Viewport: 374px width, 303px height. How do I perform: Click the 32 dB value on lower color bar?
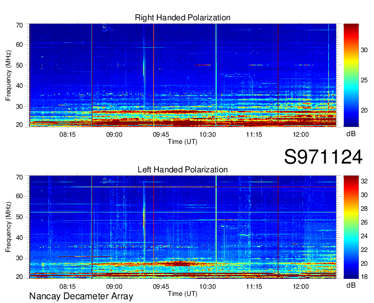click(364, 181)
